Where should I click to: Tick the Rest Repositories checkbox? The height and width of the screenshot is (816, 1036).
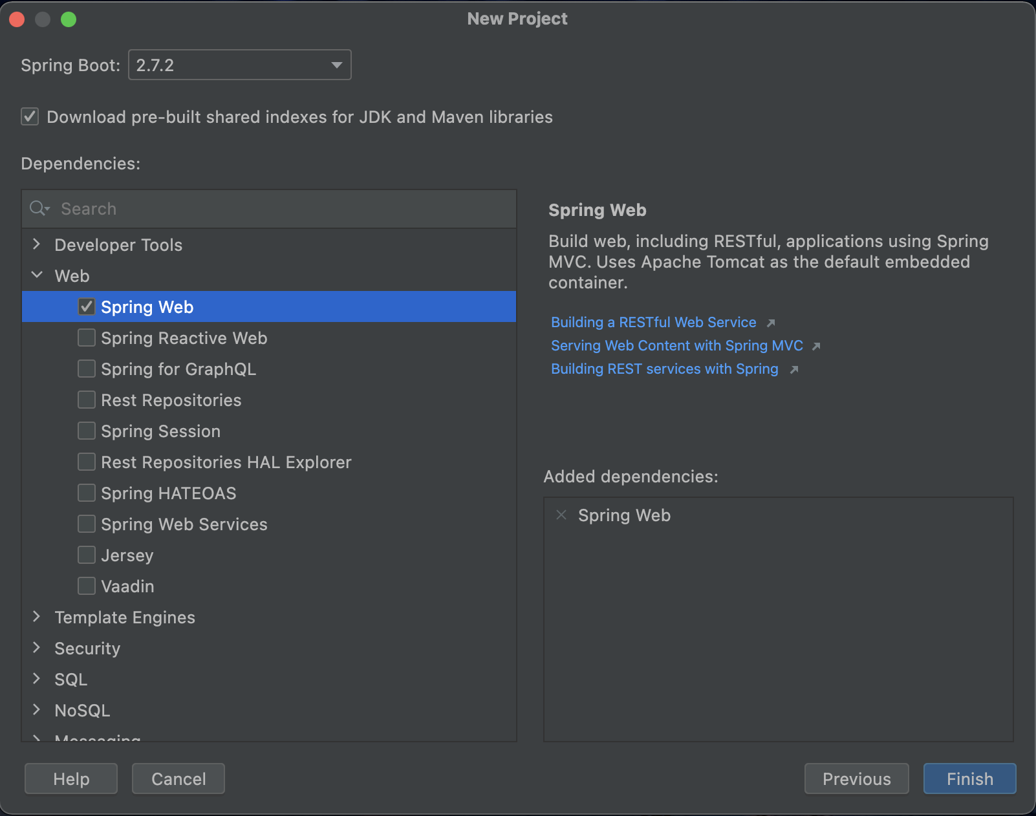87,400
